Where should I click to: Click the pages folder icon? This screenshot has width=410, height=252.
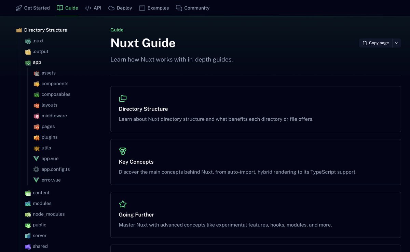[37, 127]
